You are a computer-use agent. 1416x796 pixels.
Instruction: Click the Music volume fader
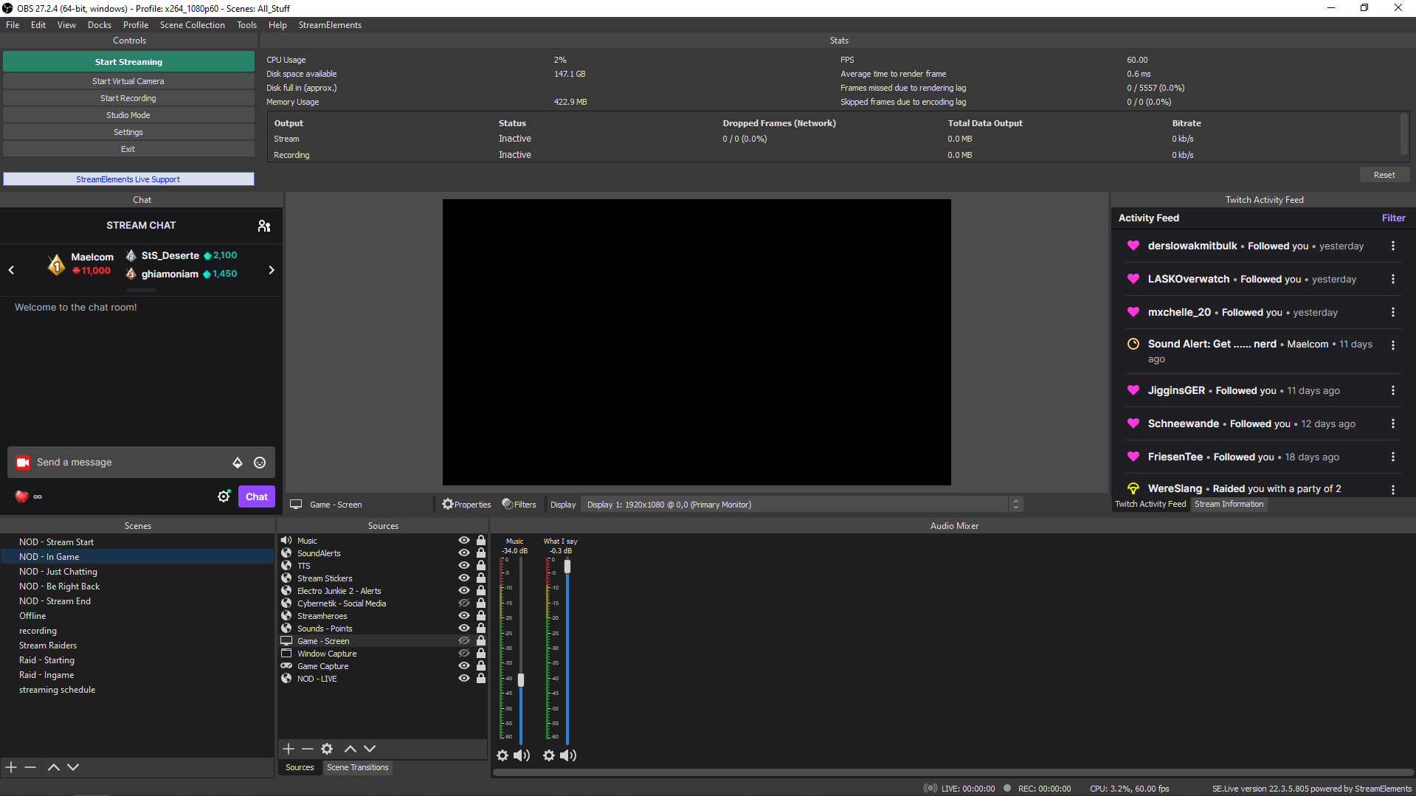(x=522, y=680)
